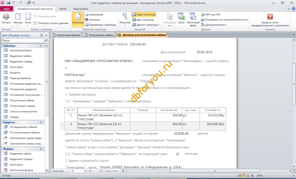Click the zoom slider in status bar
Viewport: 296px width, 179px height.
[x=280, y=176]
